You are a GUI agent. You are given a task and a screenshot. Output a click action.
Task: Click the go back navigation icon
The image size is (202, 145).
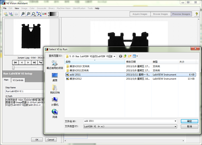click(x=121, y=56)
